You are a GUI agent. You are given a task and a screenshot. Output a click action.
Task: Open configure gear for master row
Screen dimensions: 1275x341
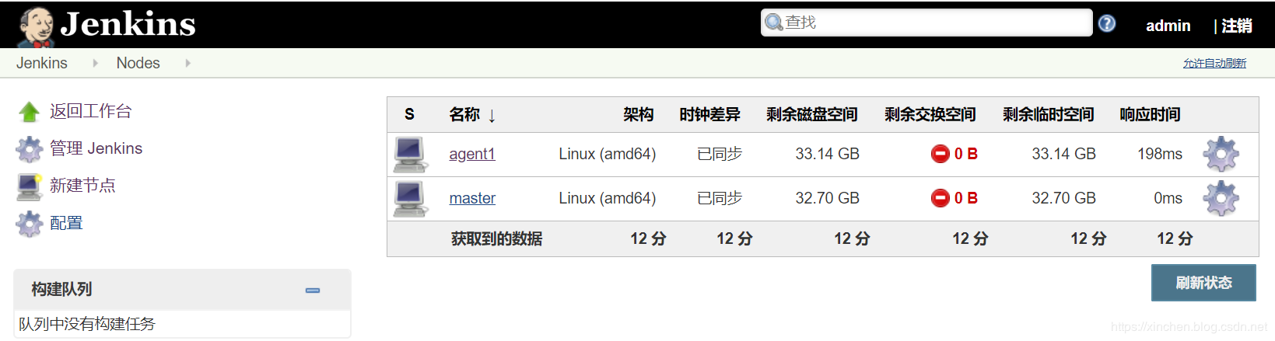coord(1220,198)
